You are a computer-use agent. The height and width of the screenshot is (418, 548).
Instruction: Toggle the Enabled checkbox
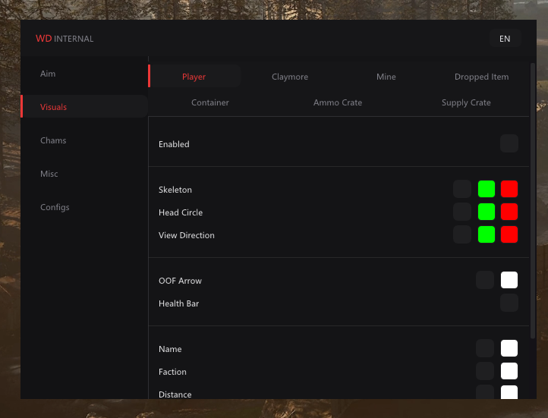point(509,143)
